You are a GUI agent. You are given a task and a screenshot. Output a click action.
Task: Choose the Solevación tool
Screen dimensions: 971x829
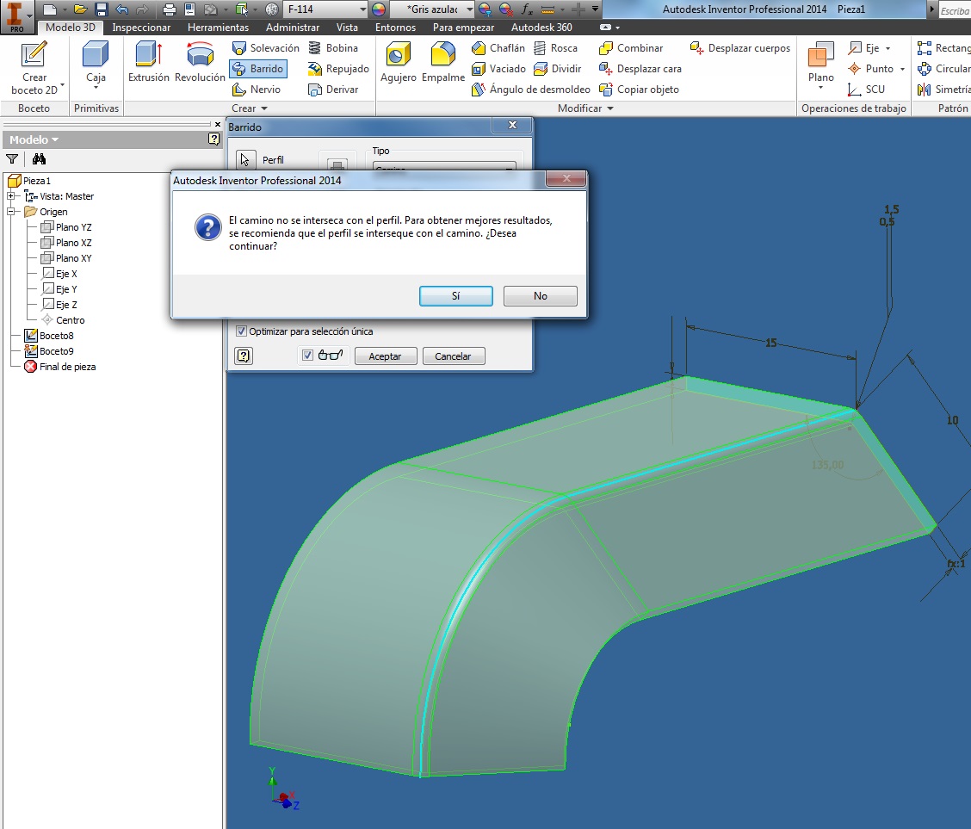click(x=266, y=47)
